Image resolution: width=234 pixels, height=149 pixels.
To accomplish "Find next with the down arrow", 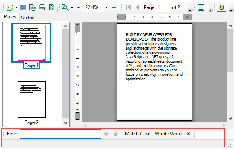I will pos(106,134).
